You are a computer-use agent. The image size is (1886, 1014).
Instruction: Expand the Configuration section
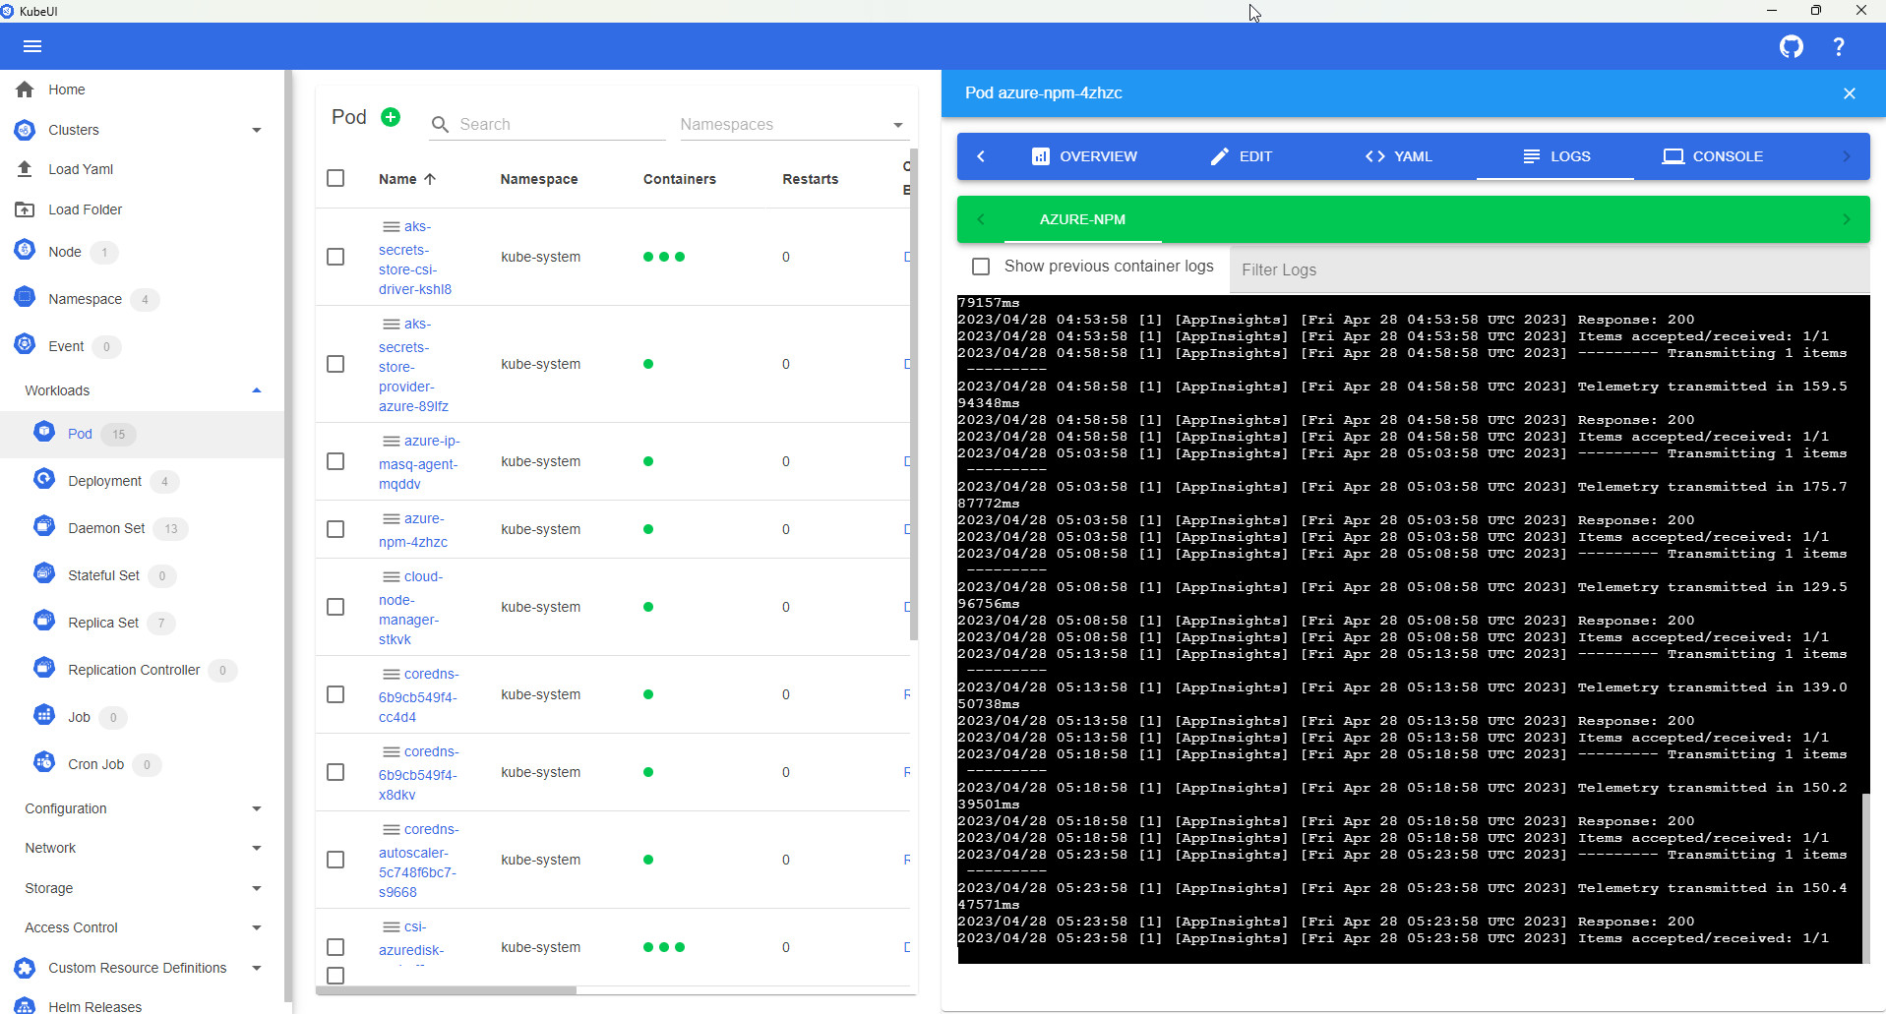point(257,808)
